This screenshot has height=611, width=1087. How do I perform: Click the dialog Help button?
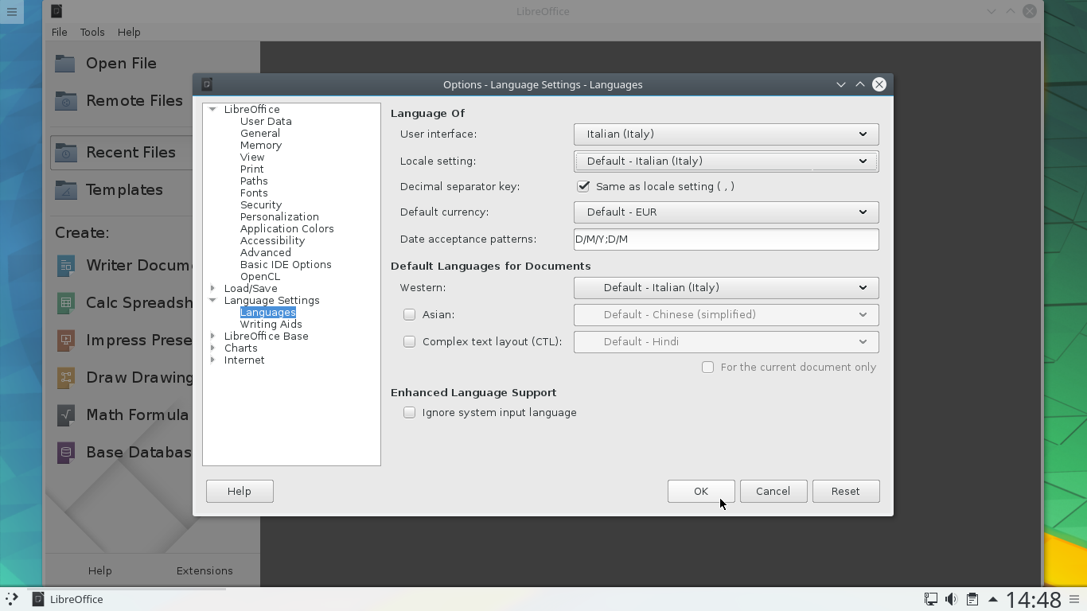click(240, 491)
